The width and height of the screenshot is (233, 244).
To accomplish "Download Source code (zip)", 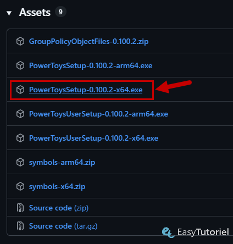I will pos(59,208).
